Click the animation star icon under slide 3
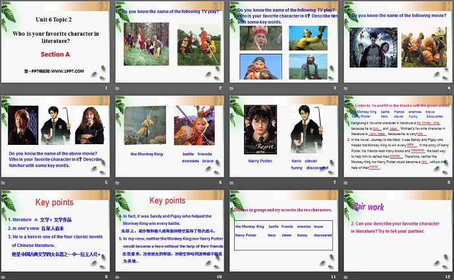This screenshot has height=280, width=454. (232, 88)
